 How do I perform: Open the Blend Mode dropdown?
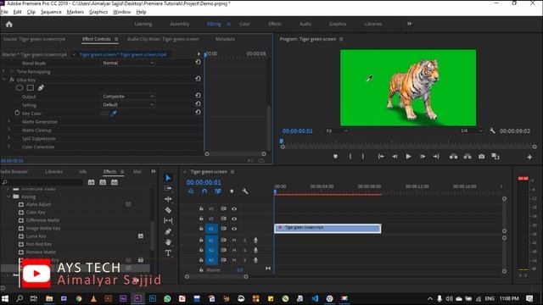click(x=128, y=63)
